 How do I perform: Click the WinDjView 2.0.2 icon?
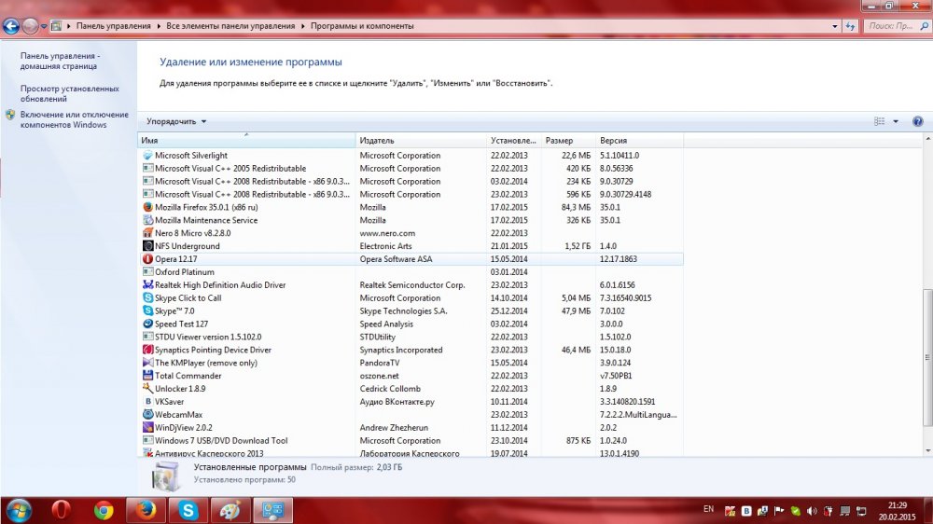147,428
